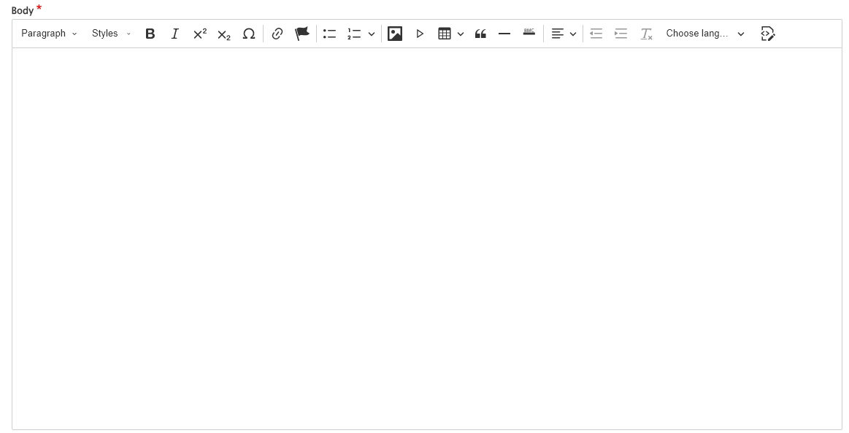849x433 pixels.
Task: Increase indent of the paragraph
Action: [621, 34]
